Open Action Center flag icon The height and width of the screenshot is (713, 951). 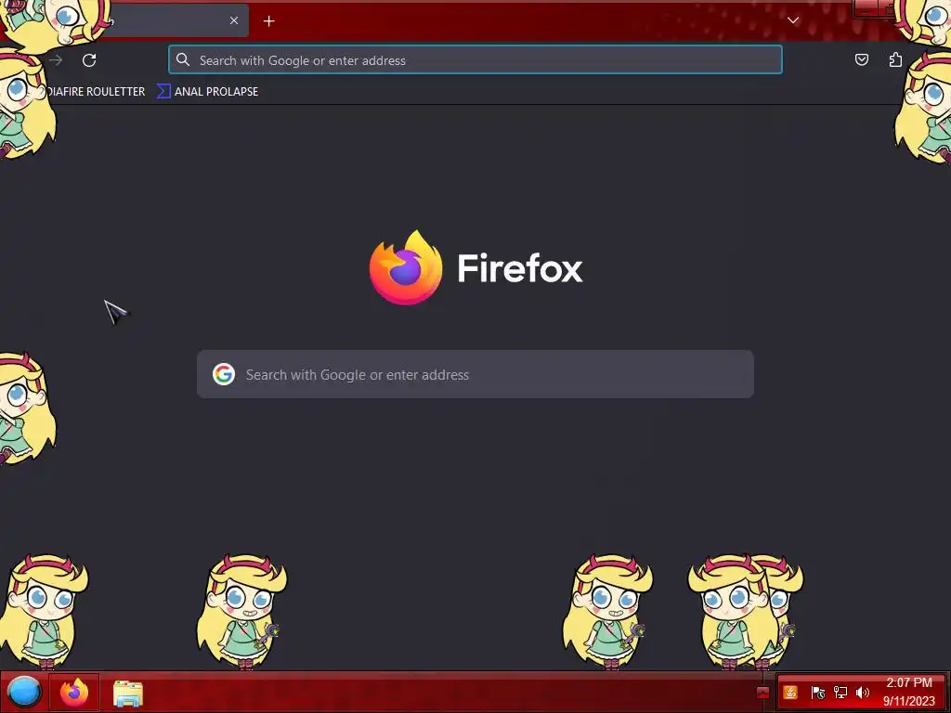pos(817,693)
